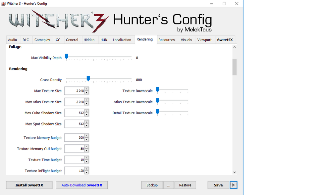Increase Texture InFlight Budget with up arrow
The height and width of the screenshot is (195, 318).
click(86, 169)
